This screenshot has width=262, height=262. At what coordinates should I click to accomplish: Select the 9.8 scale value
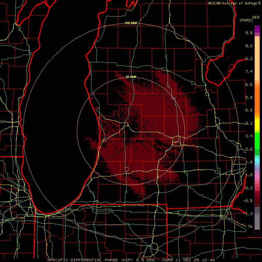tap(249, 33)
